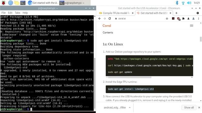Expand the Contents section
The height and width of the screenshot is (113, 202).
coord(108,33)
